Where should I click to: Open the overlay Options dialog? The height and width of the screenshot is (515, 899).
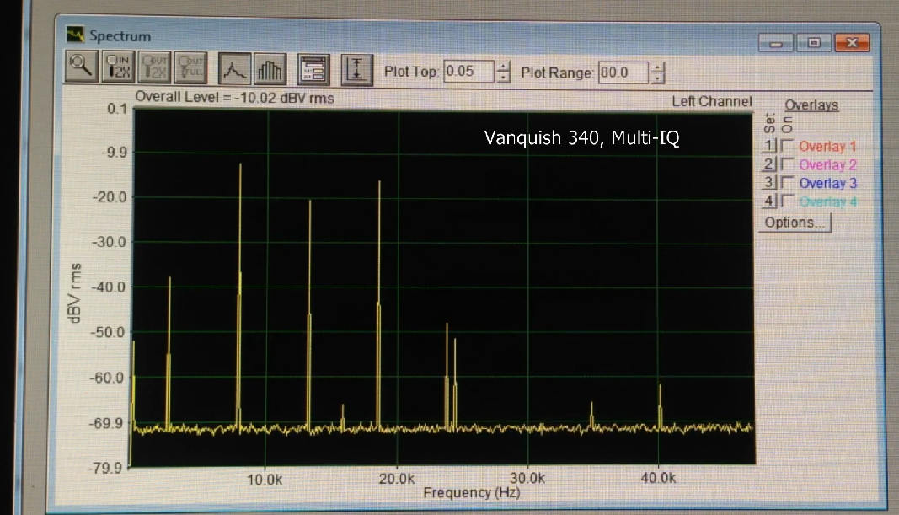pyautogui.click(x=795, y=223)
